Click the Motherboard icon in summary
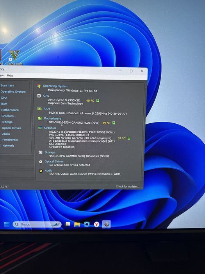Image resolution: width=205 pixels, height=274 pixels. 40,119
